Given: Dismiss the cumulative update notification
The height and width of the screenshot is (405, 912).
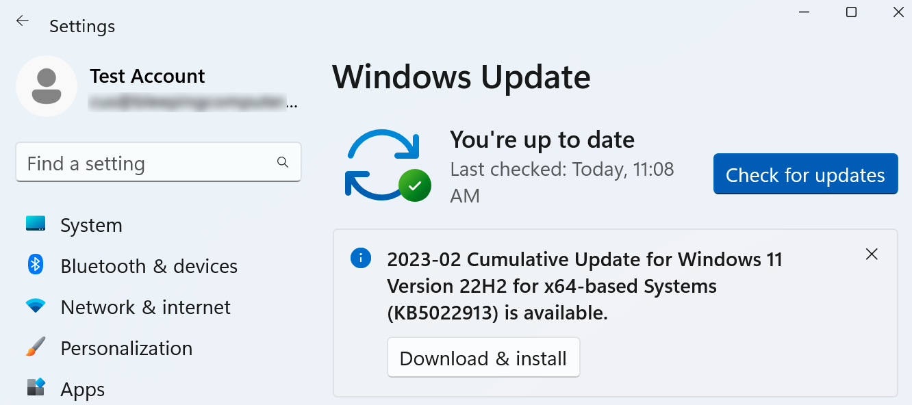Looking at the screenshot, I should click(872, 254).
